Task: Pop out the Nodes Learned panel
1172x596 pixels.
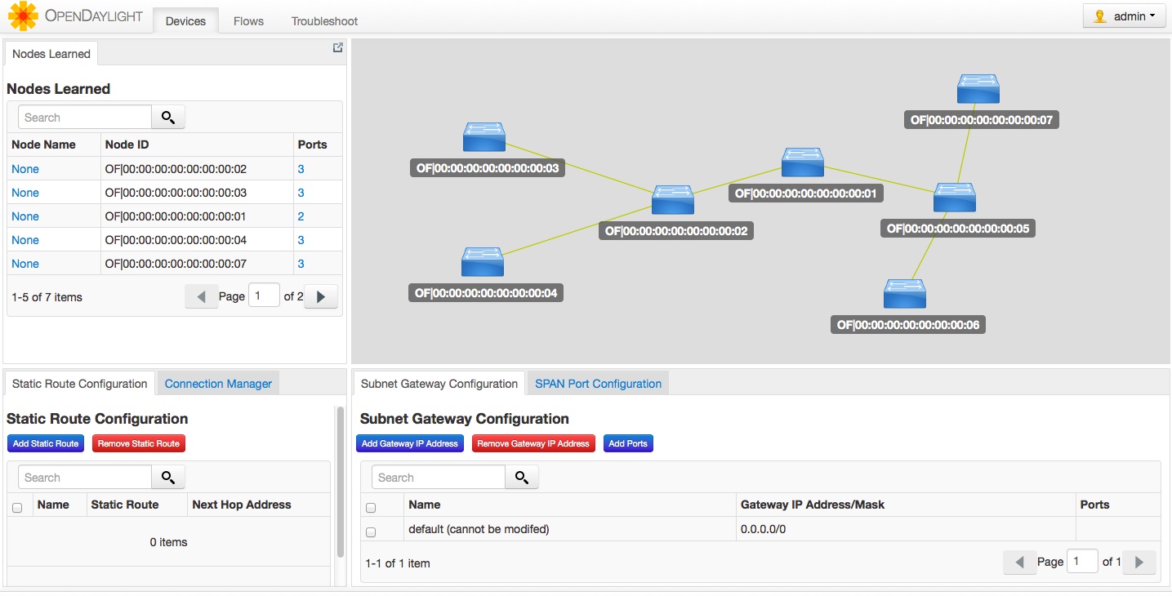Action: [x=337, y=48]
